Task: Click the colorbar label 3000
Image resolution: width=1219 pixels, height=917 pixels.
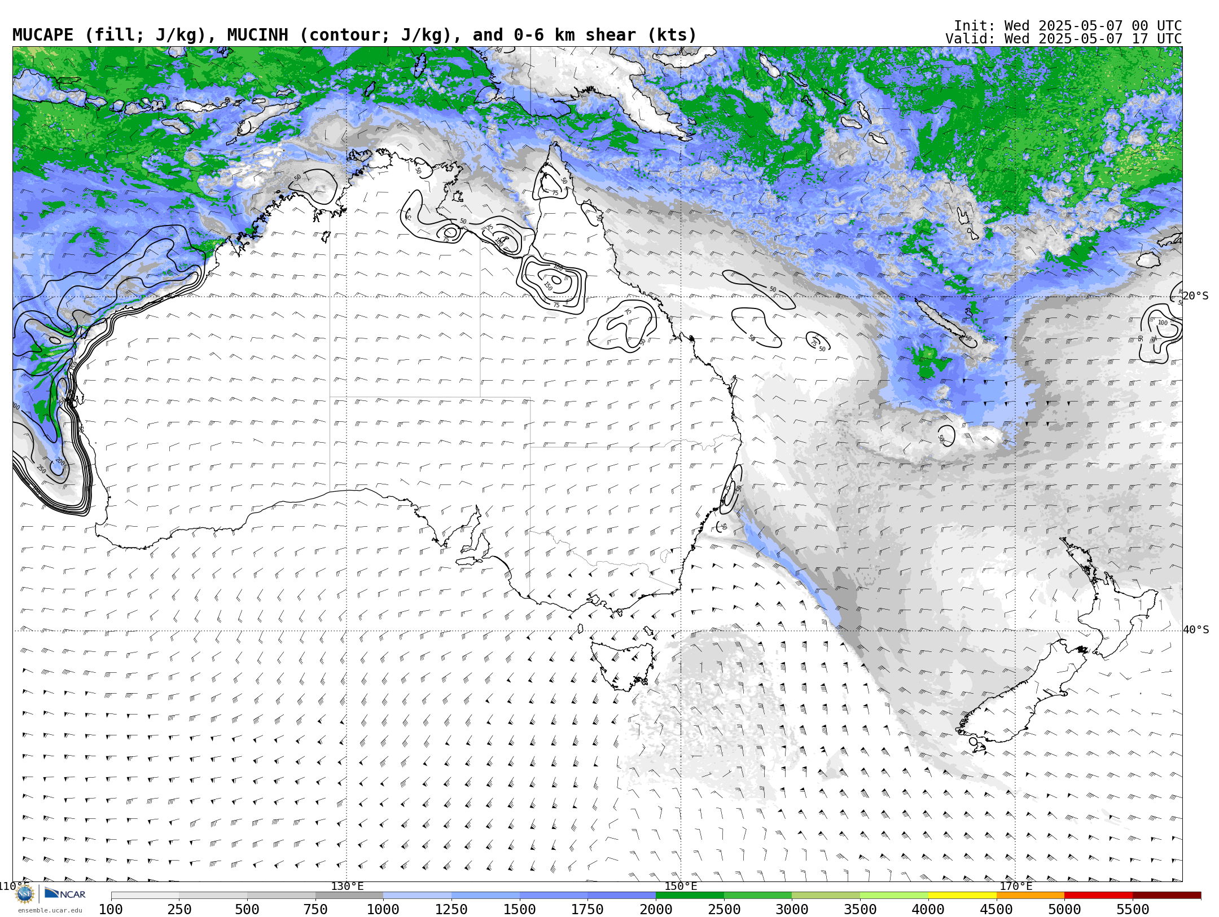Action: click(x=792, y=909)
